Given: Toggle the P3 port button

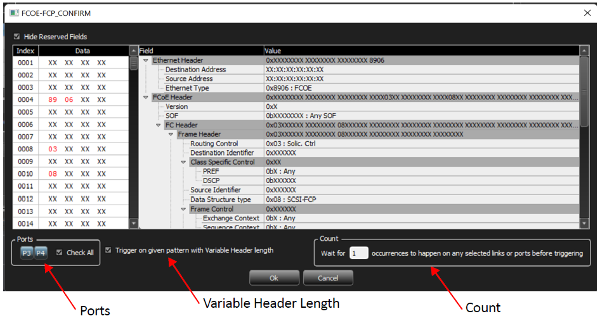Looking at the screenshot, I should pos(27,253).
